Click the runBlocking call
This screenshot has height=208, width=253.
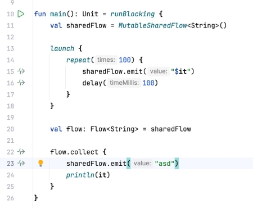point(133,14)
